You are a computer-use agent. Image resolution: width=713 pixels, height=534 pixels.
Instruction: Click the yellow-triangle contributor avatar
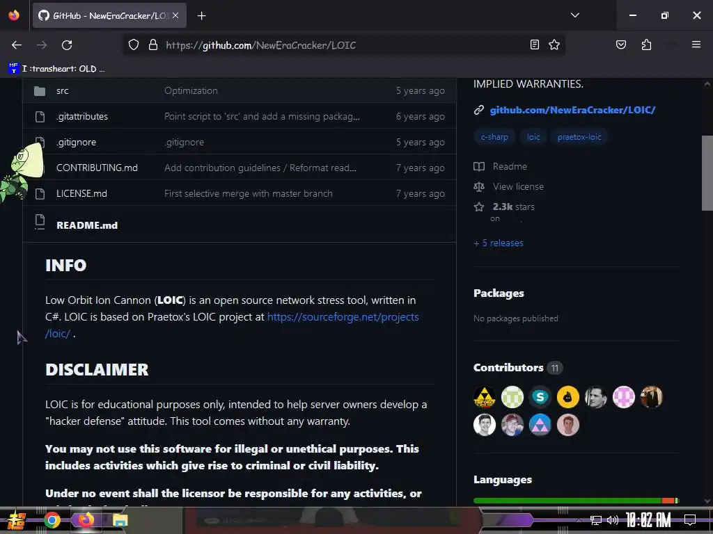pyautogui.click(x=485, y=397)
